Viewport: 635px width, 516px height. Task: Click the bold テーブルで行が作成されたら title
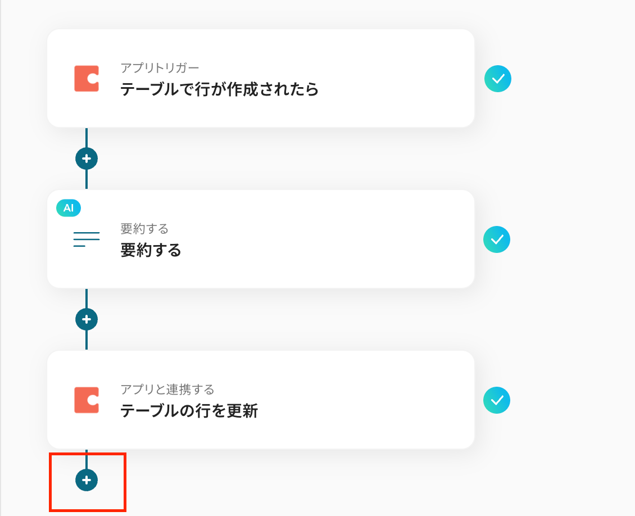click(219, 89)
